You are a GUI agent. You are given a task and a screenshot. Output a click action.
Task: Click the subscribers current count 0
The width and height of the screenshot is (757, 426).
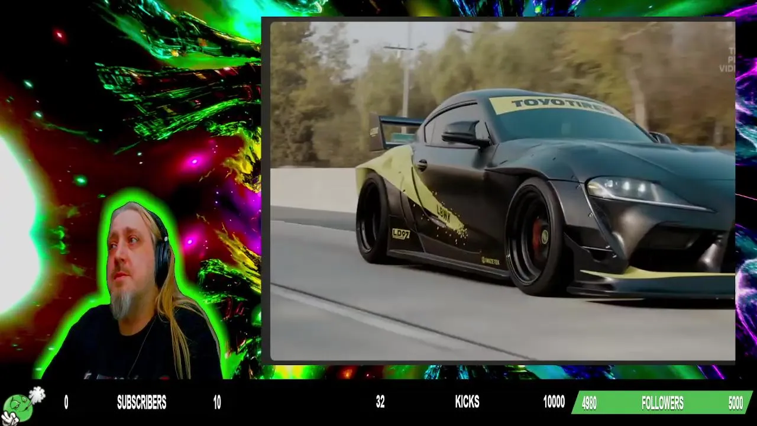(66, 403)
